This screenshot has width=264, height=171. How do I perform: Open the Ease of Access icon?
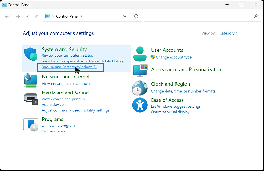(140, 105)
